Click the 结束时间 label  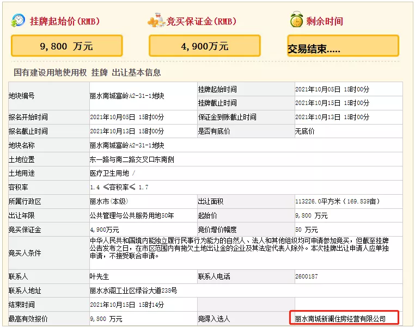coord(21,305)
